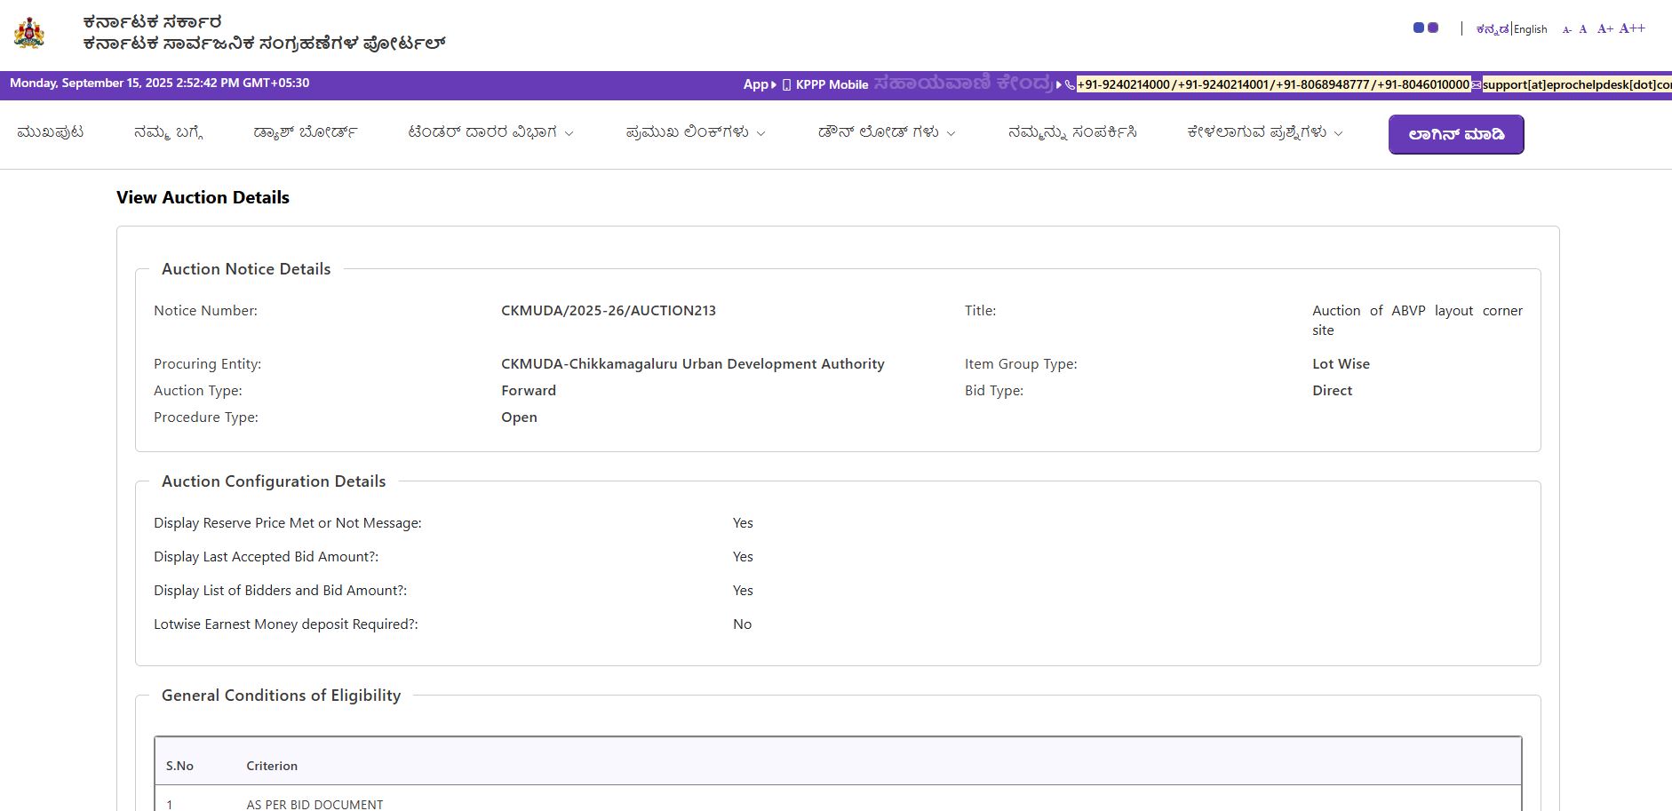Viewport: 1672px width, 811px height.
Task: Set largest font size with A++ button
Action: point(1632,28)
